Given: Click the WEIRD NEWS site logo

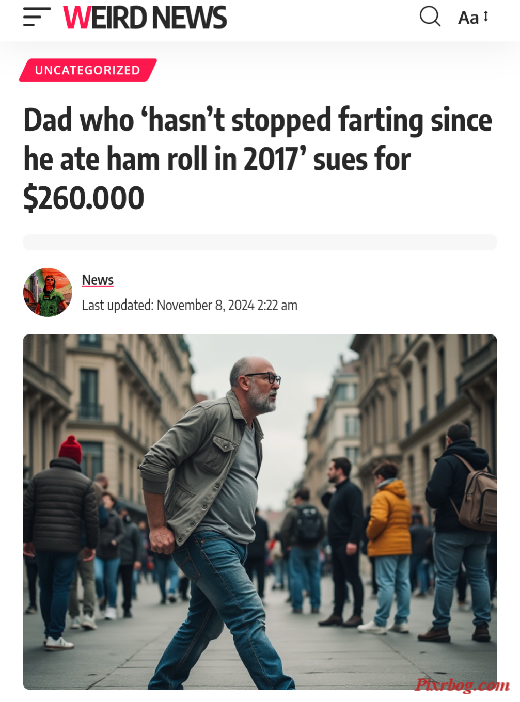Looking at the screenshot, I should 145,17.
